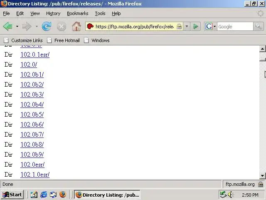Open the Forward history dropdown arrow
The height and width of the screenshot is (200, 266).
pyautogui.click(x=37, y=27)
